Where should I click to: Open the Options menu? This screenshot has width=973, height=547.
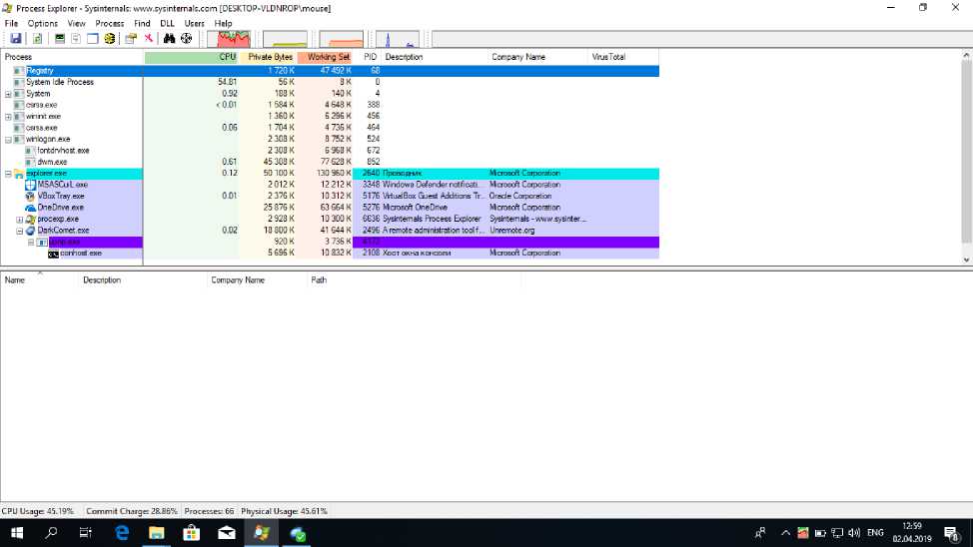pos(42,23)
